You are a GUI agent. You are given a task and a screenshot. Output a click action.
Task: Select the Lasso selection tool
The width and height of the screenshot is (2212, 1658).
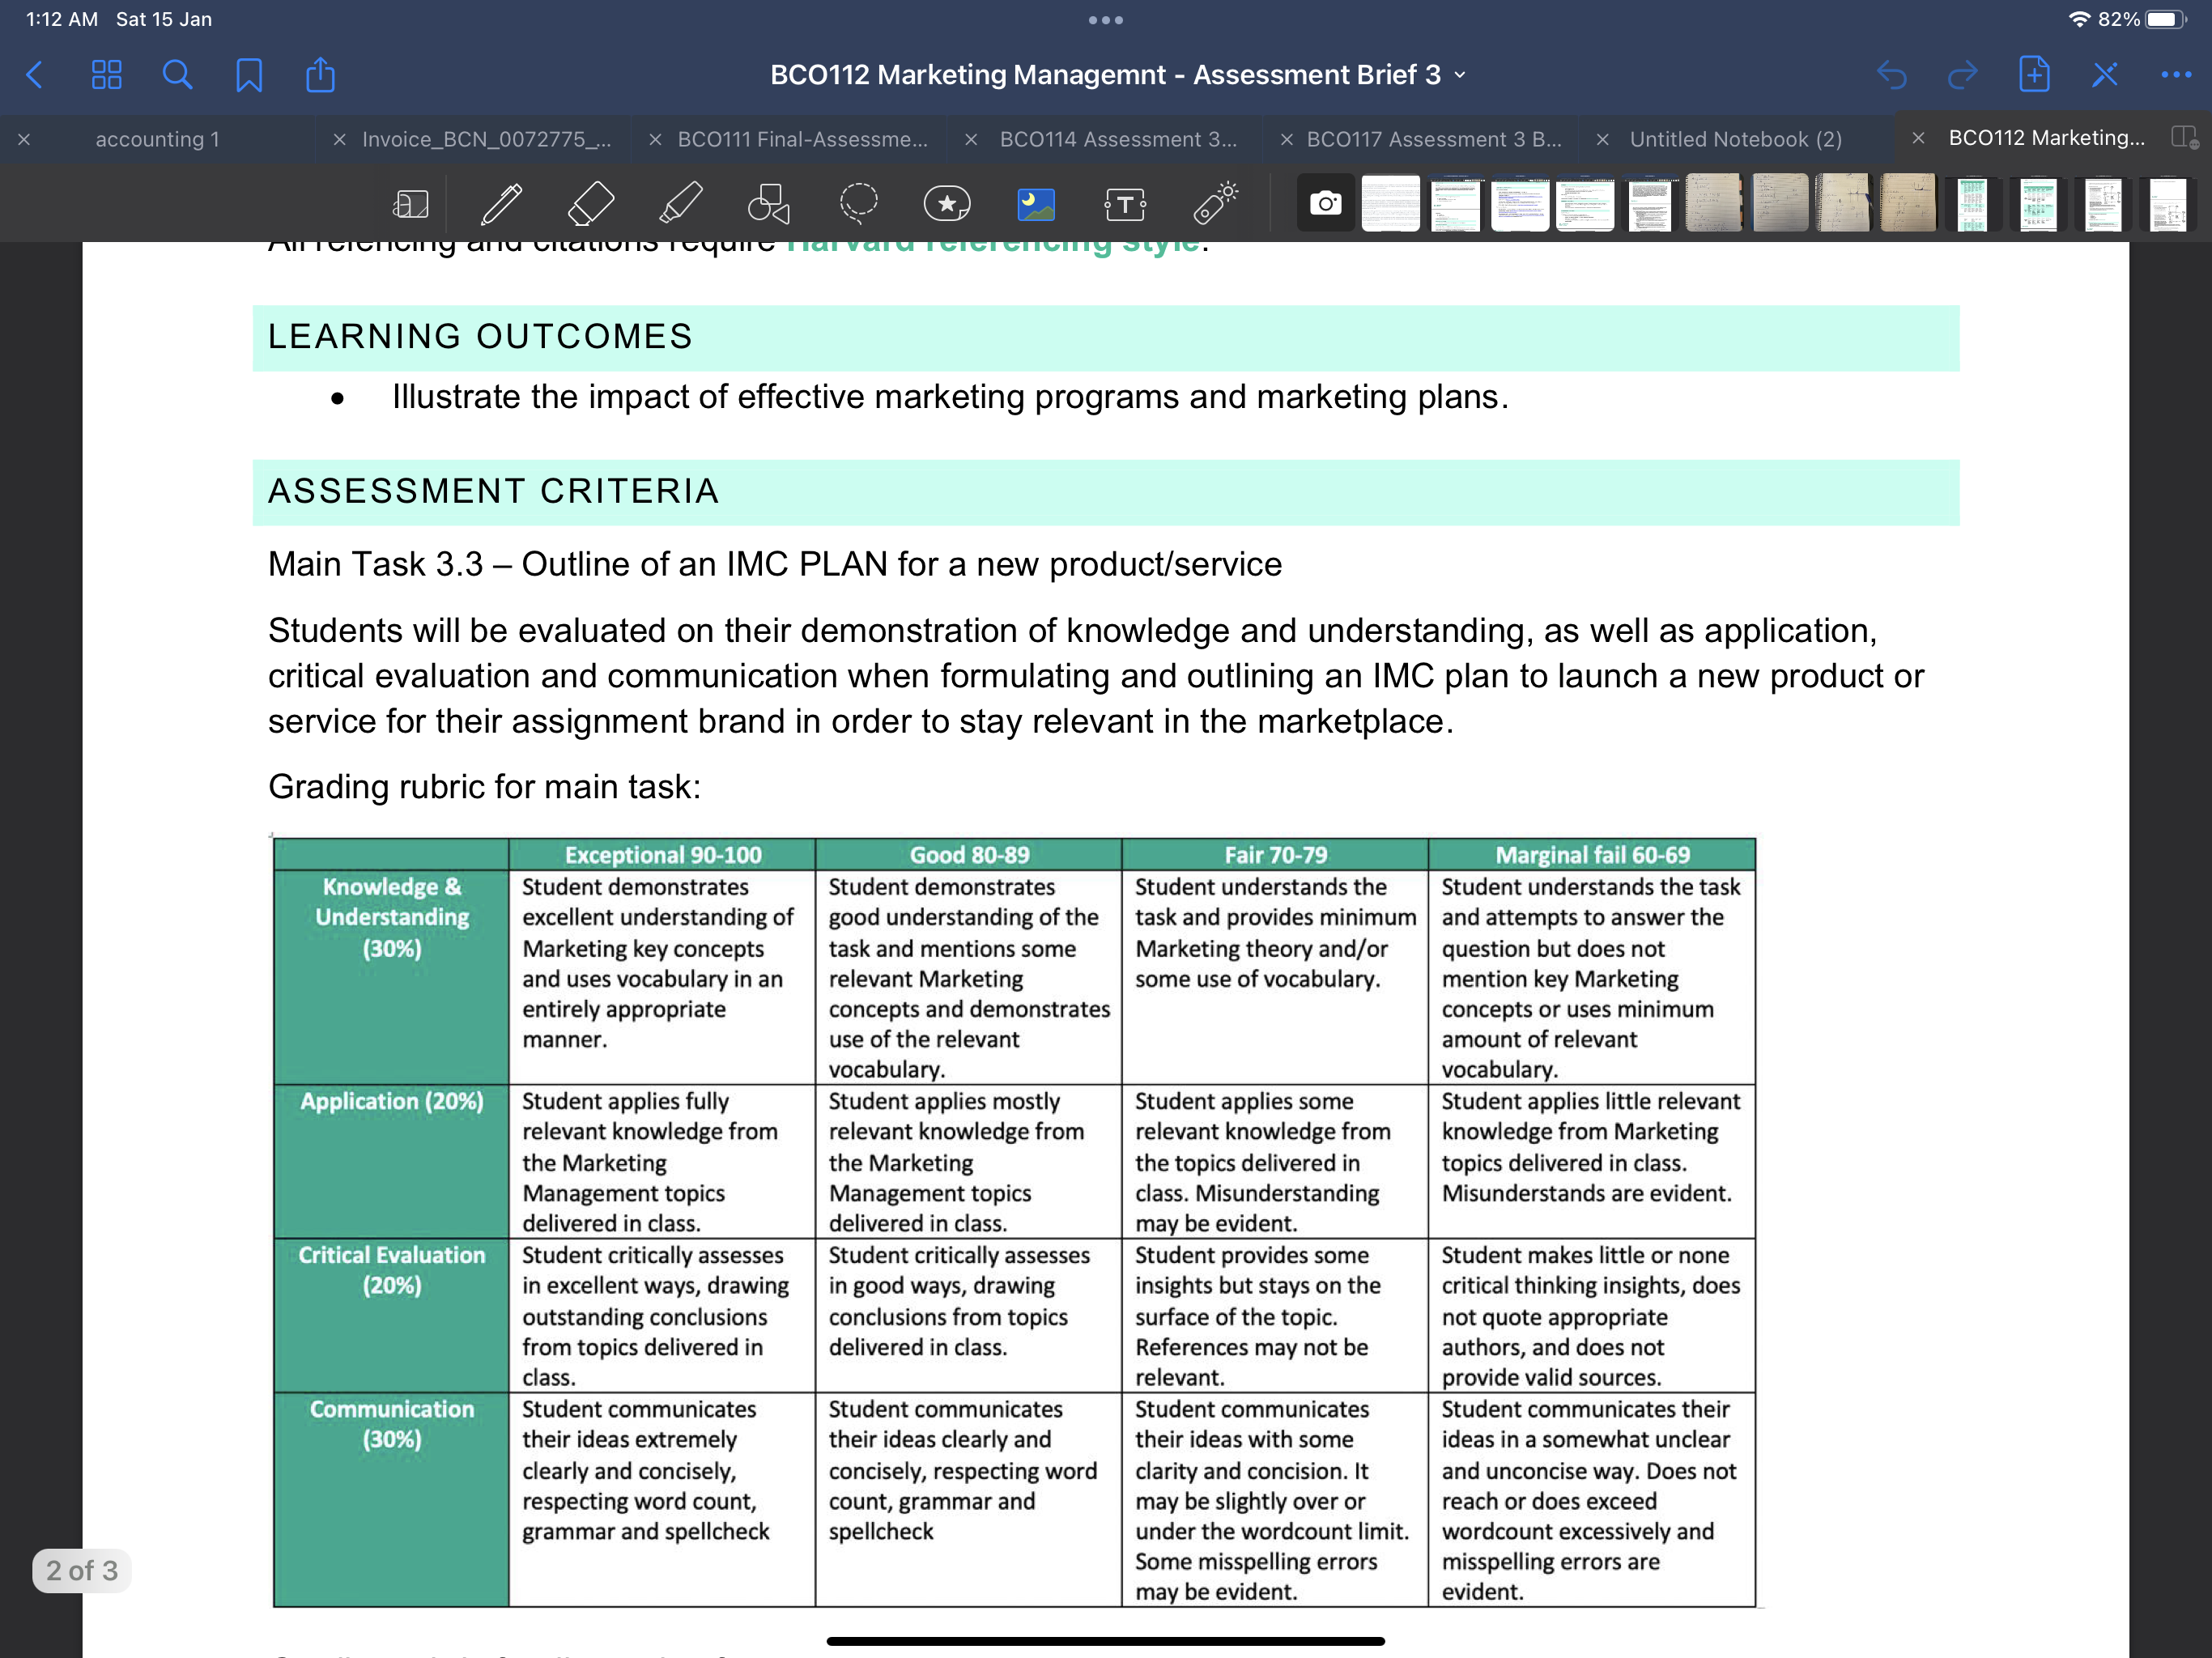coord(859,203)
